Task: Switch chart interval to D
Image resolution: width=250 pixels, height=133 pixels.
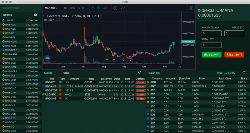Action: point(83,8)
